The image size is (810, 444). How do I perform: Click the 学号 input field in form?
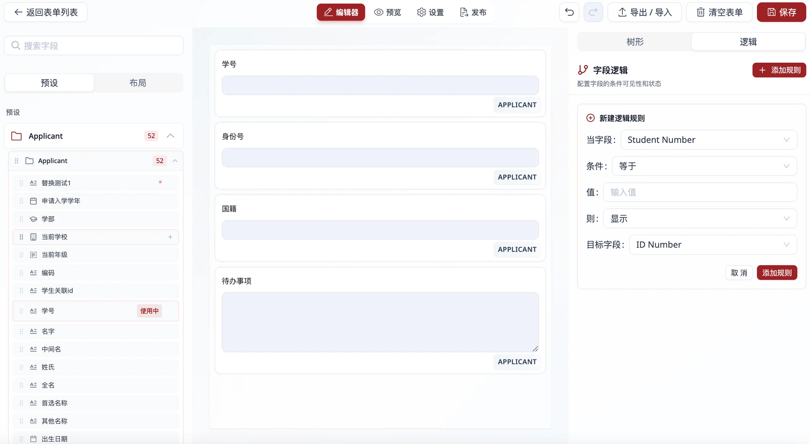tap(380, 85)
